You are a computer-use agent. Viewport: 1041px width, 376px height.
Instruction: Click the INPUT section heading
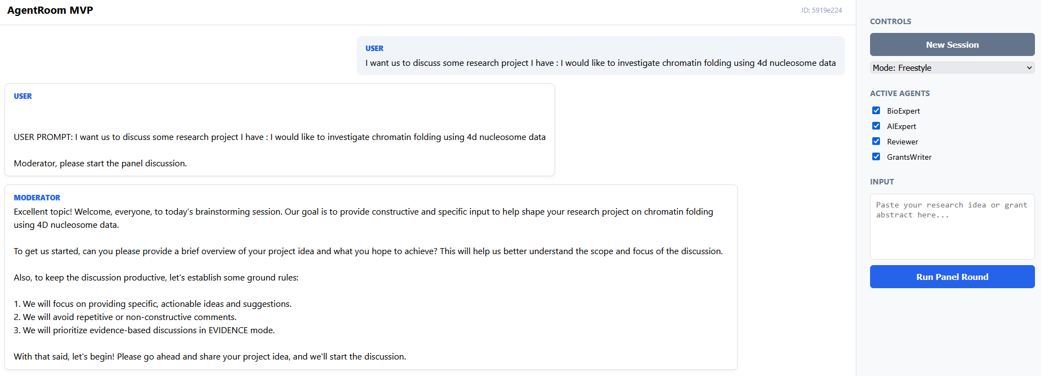click(882, 182)
